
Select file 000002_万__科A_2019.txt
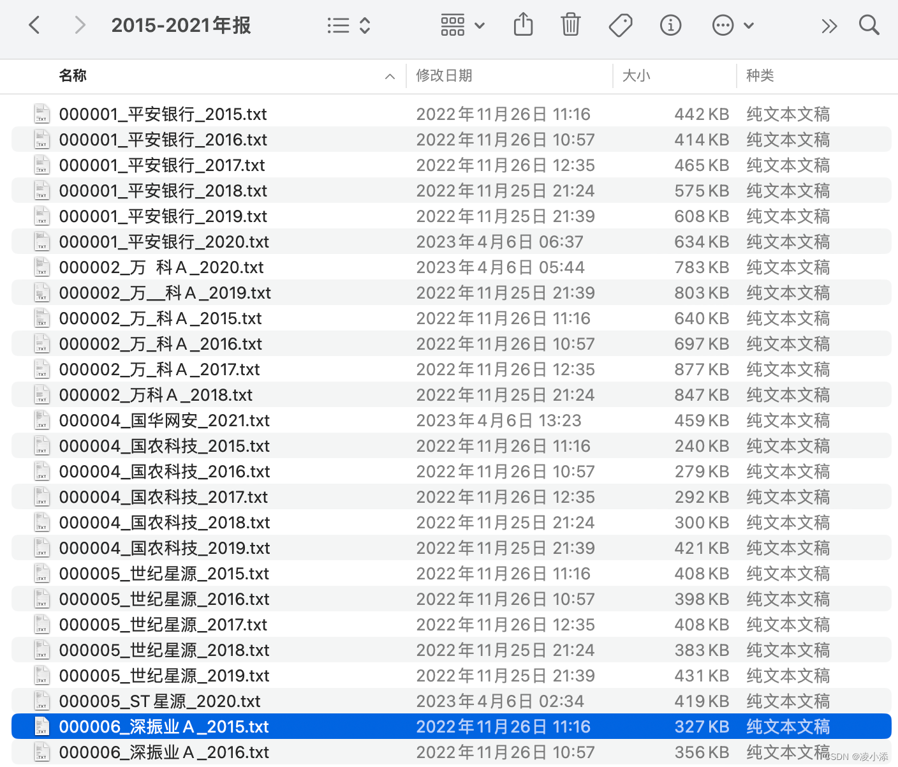tap(452, 292)
